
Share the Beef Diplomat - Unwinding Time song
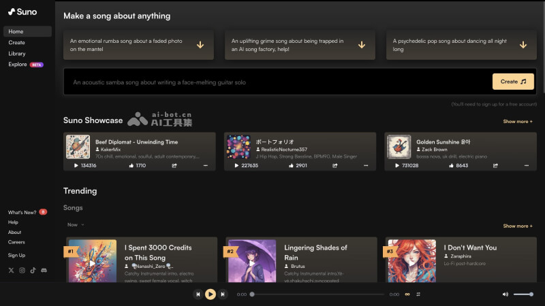(x=174, y=165)
